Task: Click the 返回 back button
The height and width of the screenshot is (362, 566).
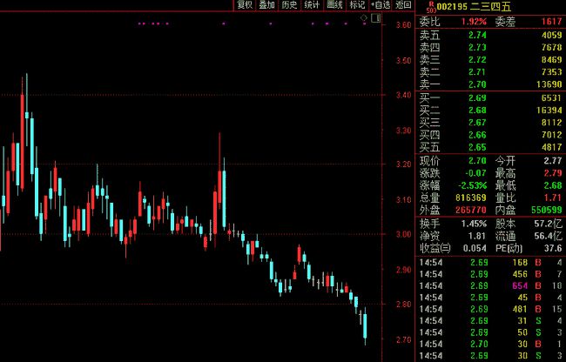Action: [x=403, y=5]
